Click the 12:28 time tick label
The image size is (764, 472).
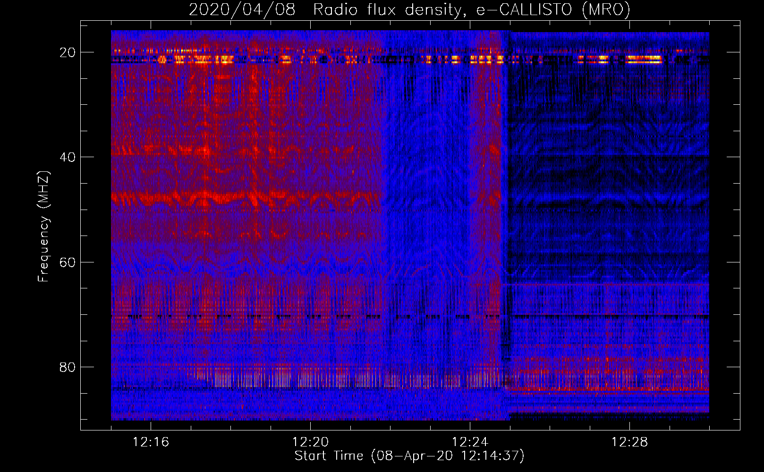point(629,442)
